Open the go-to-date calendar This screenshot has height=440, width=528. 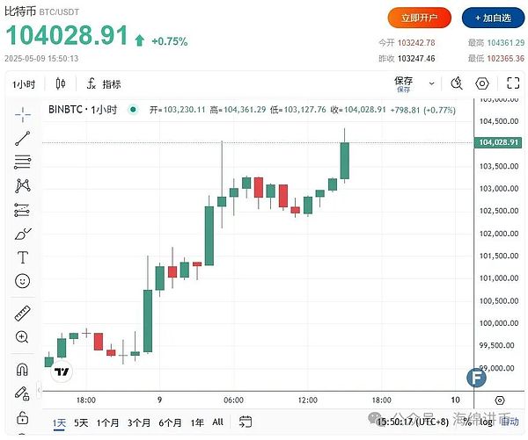[x=246, y=422]
